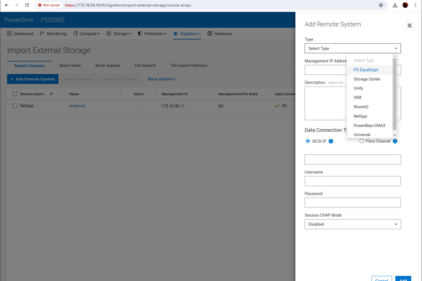Screen dimensions: 422x281
Task: Choose PowerMax/VMAX from type list
Action: pos(370,125)
